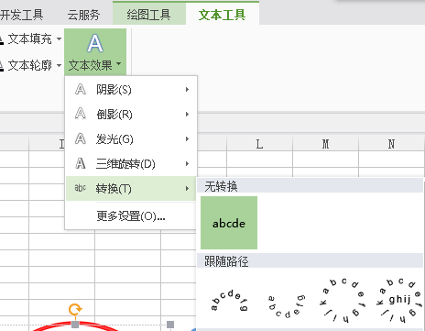Select column N header

click(x=391, y=144)
